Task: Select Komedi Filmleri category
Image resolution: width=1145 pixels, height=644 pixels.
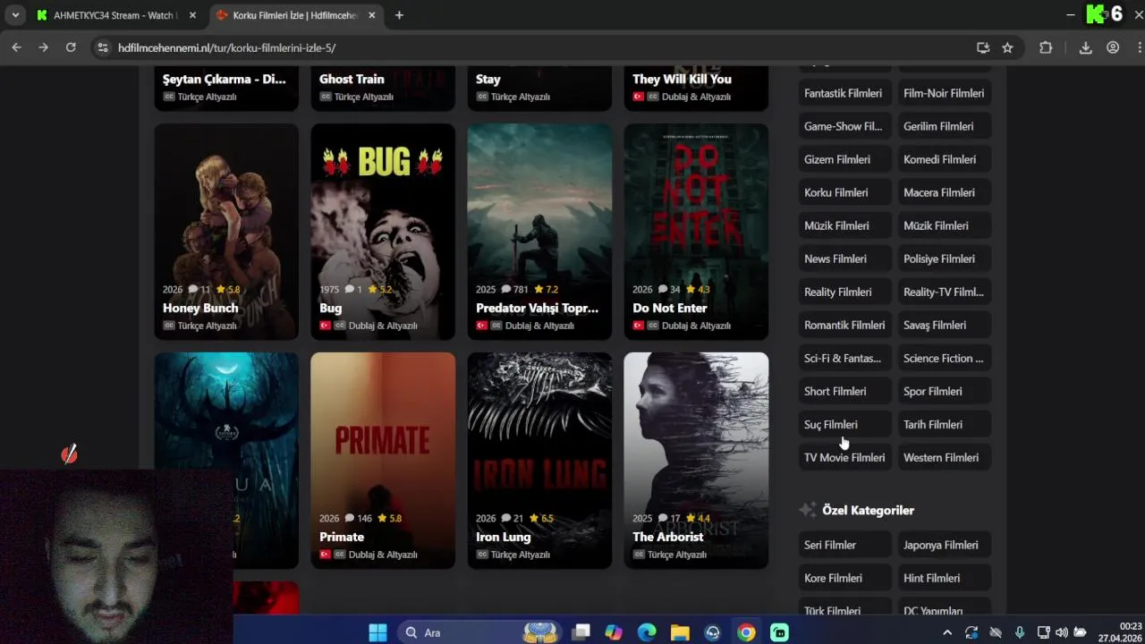Action: [x=944, y=159]
